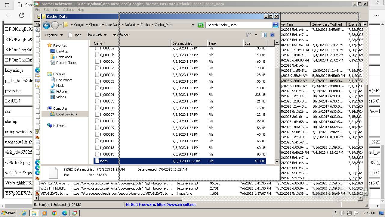Screen dimensions: 385x217
Task: Select Libraries in navigation pane
Action: tap(59, 74)
